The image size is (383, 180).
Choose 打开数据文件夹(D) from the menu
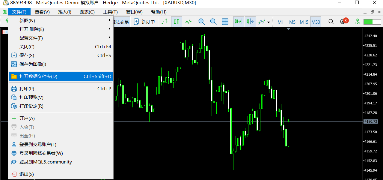(x=60, y=76)
